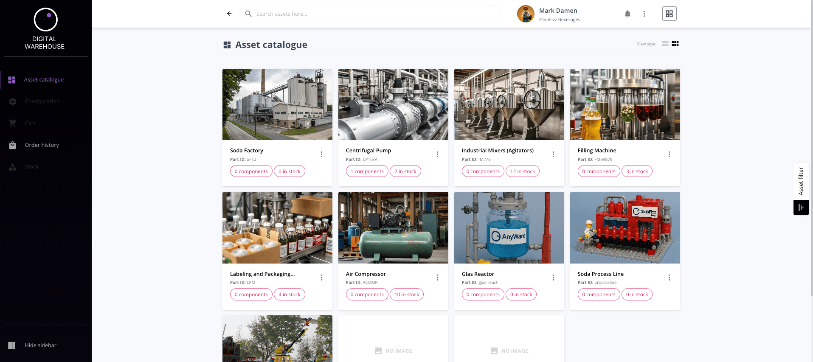Screen dimensions: 813x362
Task: Open the Glas Reactor image
Action: [509, 227]
